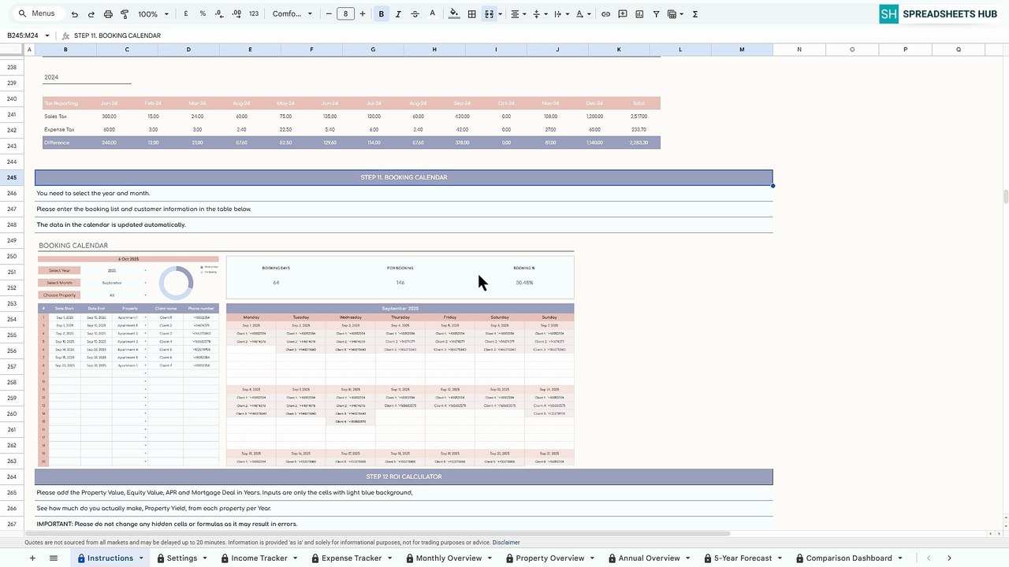The height and width of the screenshot is (567, 1009).
Task: Open the Name box dropdown arrow
Action: point(47,35)
